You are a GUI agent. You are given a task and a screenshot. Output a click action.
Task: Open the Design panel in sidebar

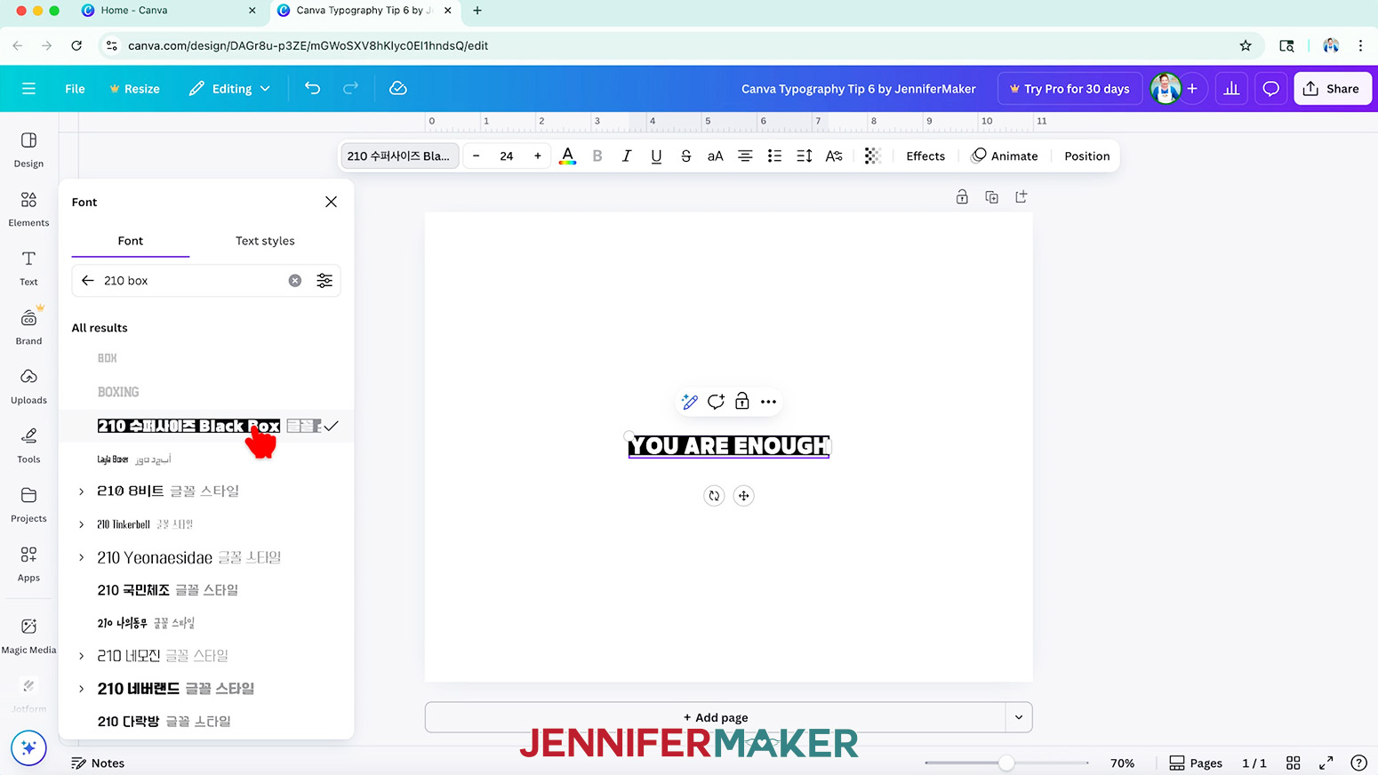[28, 149]
